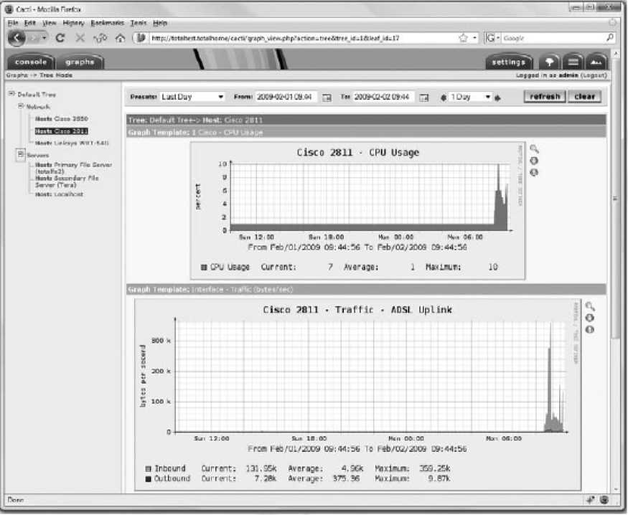The width and height of the screenshot is (628, 515).
Task: Open the Tools menu
Action: 139,23
